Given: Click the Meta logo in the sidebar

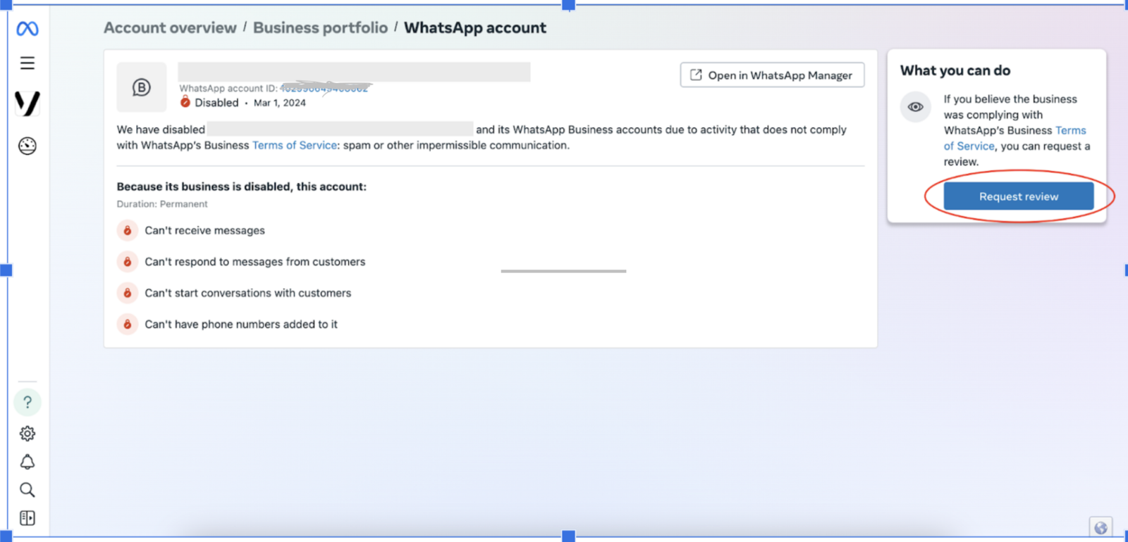Looking at the screenshot, I should pos(27,29).
